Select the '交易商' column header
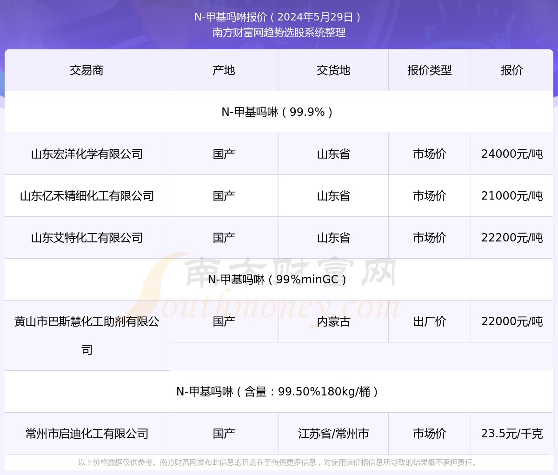The height and width of the screenshot is (475, 558). 87,70
